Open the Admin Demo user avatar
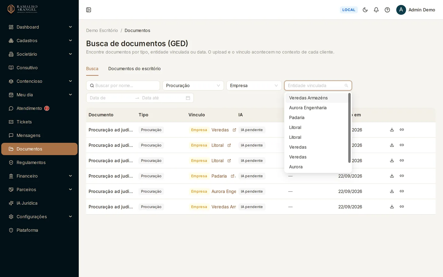Viewport: 443px width, 277px height. point(401,10)
